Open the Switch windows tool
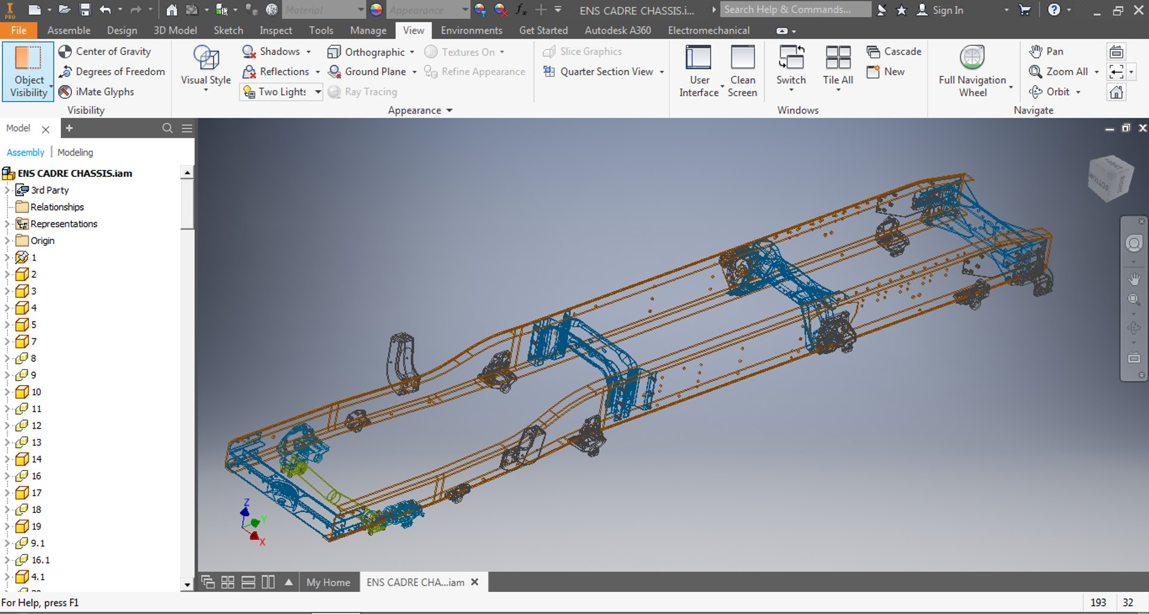The image size is (1149, 614). coord(791,69)
